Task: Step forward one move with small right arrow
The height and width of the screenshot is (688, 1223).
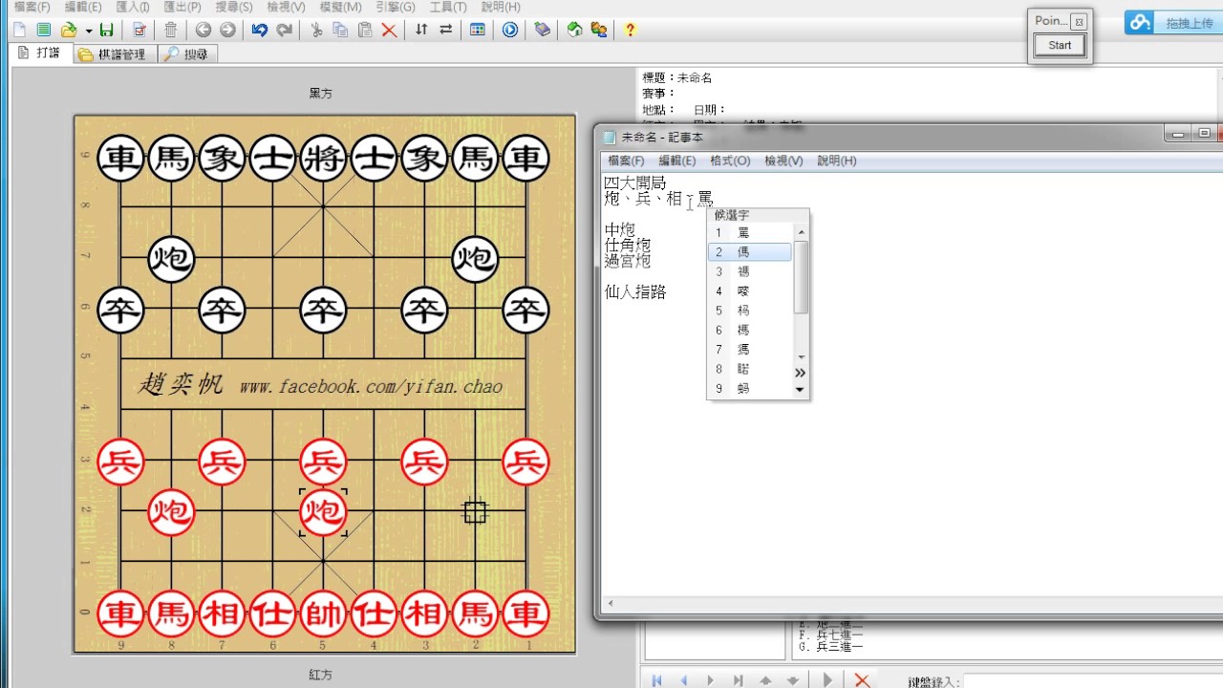Action: tap(711, 680)
